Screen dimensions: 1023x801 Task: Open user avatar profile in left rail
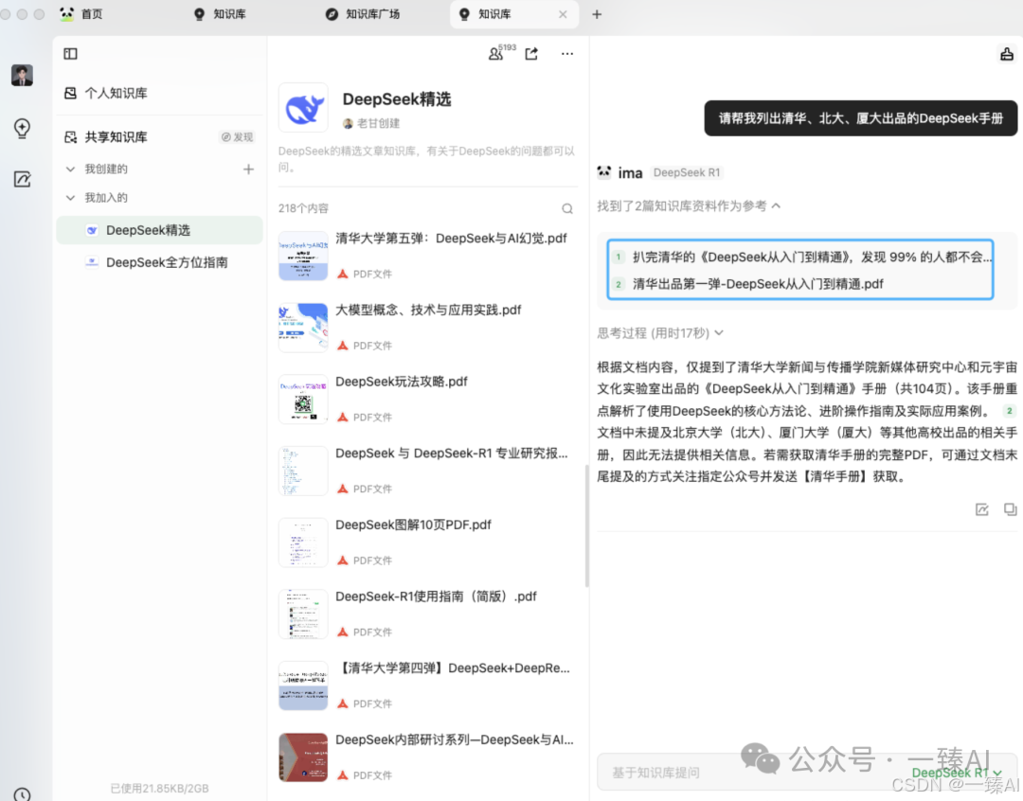22,75
